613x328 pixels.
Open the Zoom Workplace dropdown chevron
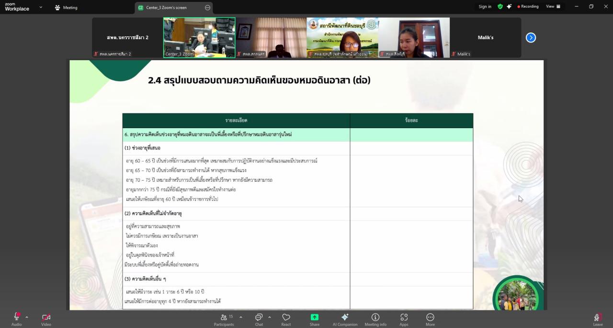tap(40, 7)
